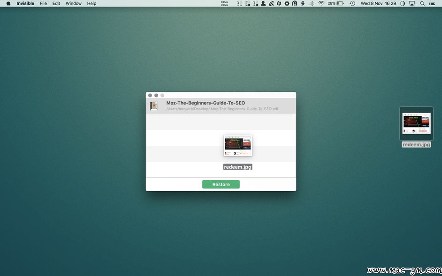Viewport: 442px width, 276px height.
Task: Click the 28% battery indicator
Action: click(335, 3)
